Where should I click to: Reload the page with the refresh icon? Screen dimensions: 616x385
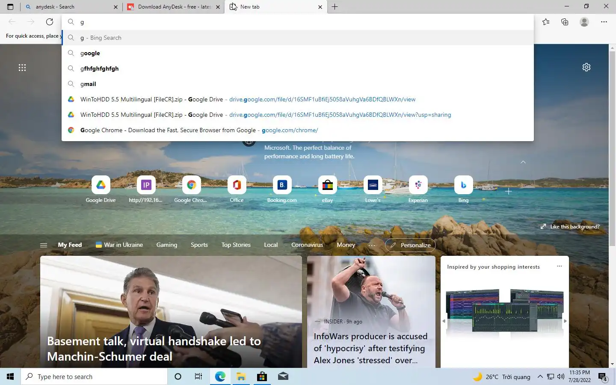(50, 22)
